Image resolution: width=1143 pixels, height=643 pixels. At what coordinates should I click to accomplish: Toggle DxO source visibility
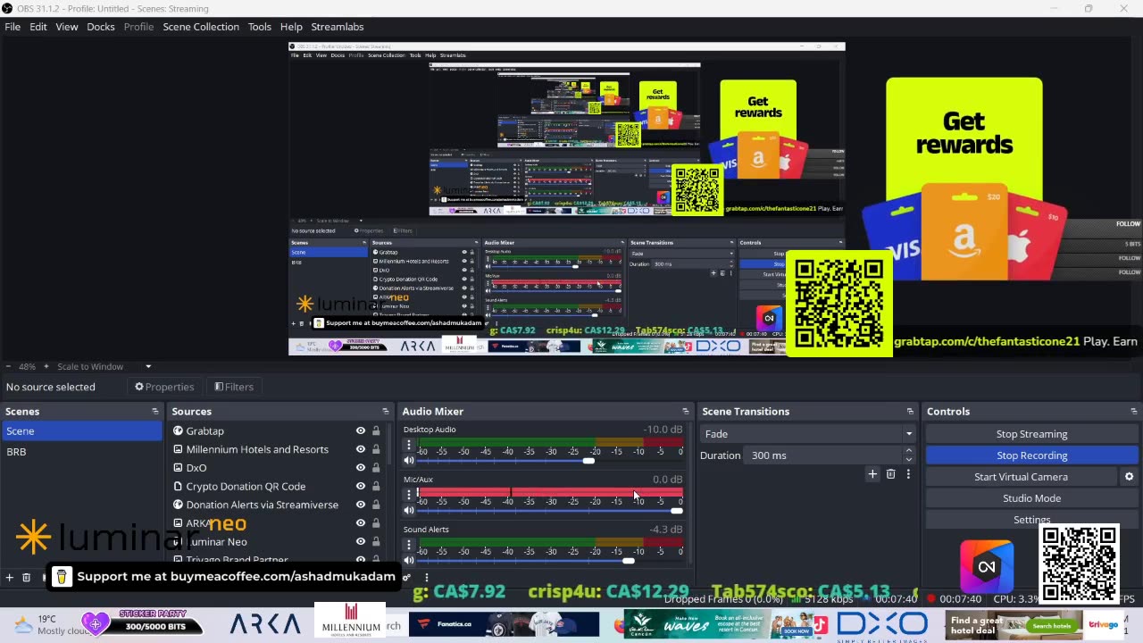tap(361, 468)
